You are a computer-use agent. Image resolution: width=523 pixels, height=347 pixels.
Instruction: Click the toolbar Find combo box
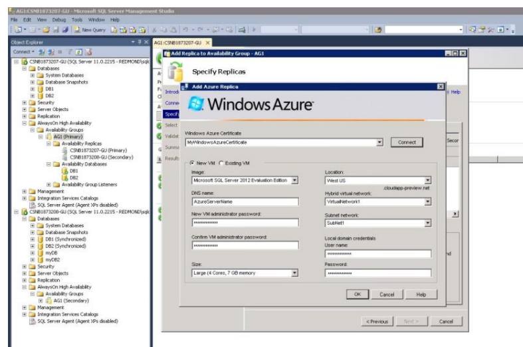[424, 30]
